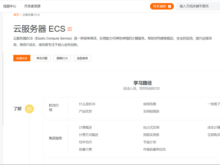Open the 常见问题 button
220x165 pixels.
pos(42,58)
